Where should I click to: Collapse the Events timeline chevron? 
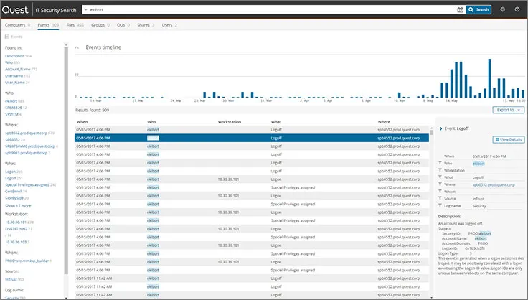77,47
